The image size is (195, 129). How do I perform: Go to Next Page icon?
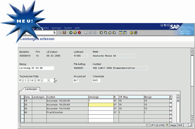coord(110,33)
